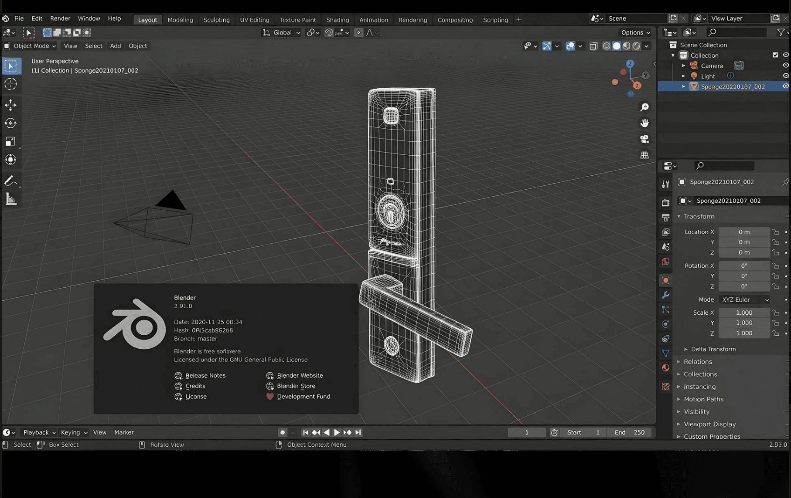This screenshot has width=791, height=498.
Task: Click the Zoom view magnifier icon
Action: 644,107
